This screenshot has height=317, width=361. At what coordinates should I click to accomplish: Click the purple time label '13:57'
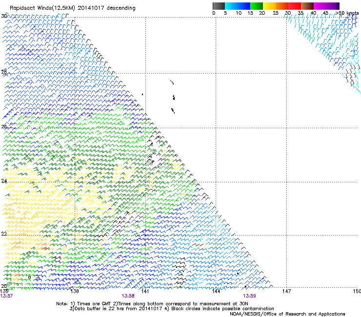click(6, 296)
